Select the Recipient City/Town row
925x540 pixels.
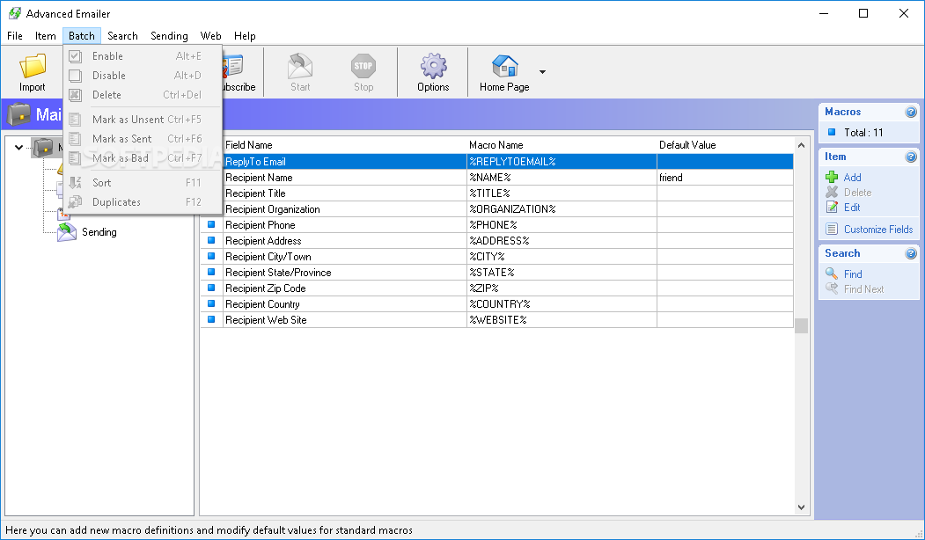click(x=496, y=257)
